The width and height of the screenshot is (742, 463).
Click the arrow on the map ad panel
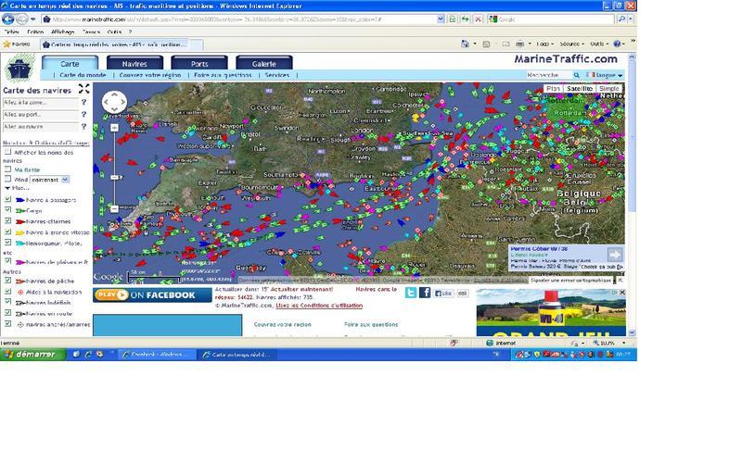click(x=615, y=255)
